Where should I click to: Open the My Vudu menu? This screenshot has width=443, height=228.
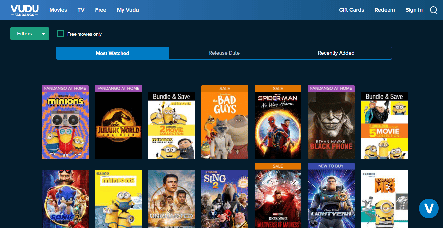click(128, 10)
